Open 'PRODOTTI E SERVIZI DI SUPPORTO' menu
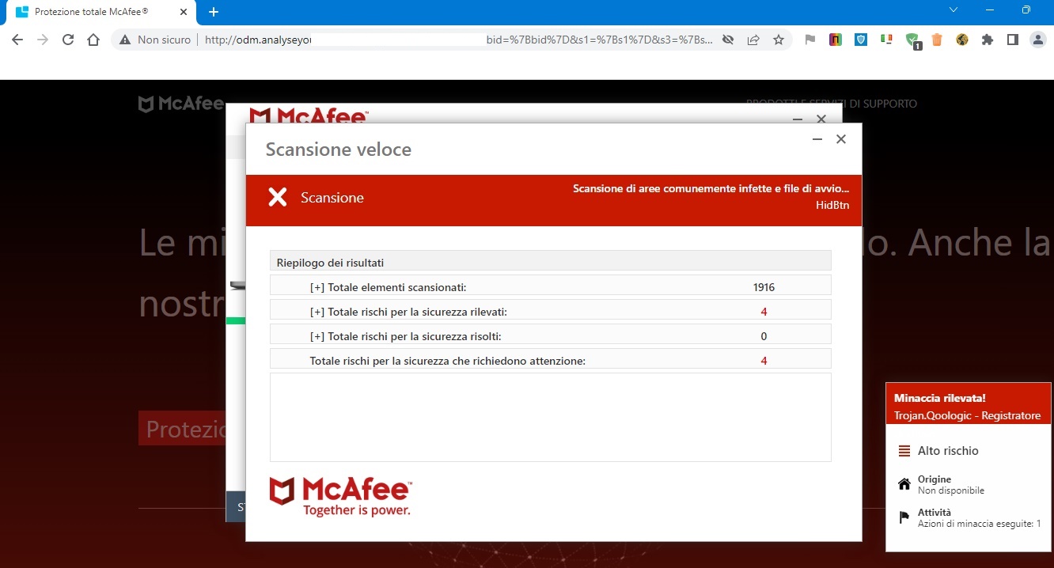1054x568 pixels. (832, 104)
